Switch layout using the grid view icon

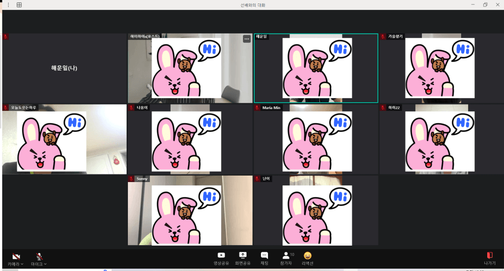click(19, 5)
